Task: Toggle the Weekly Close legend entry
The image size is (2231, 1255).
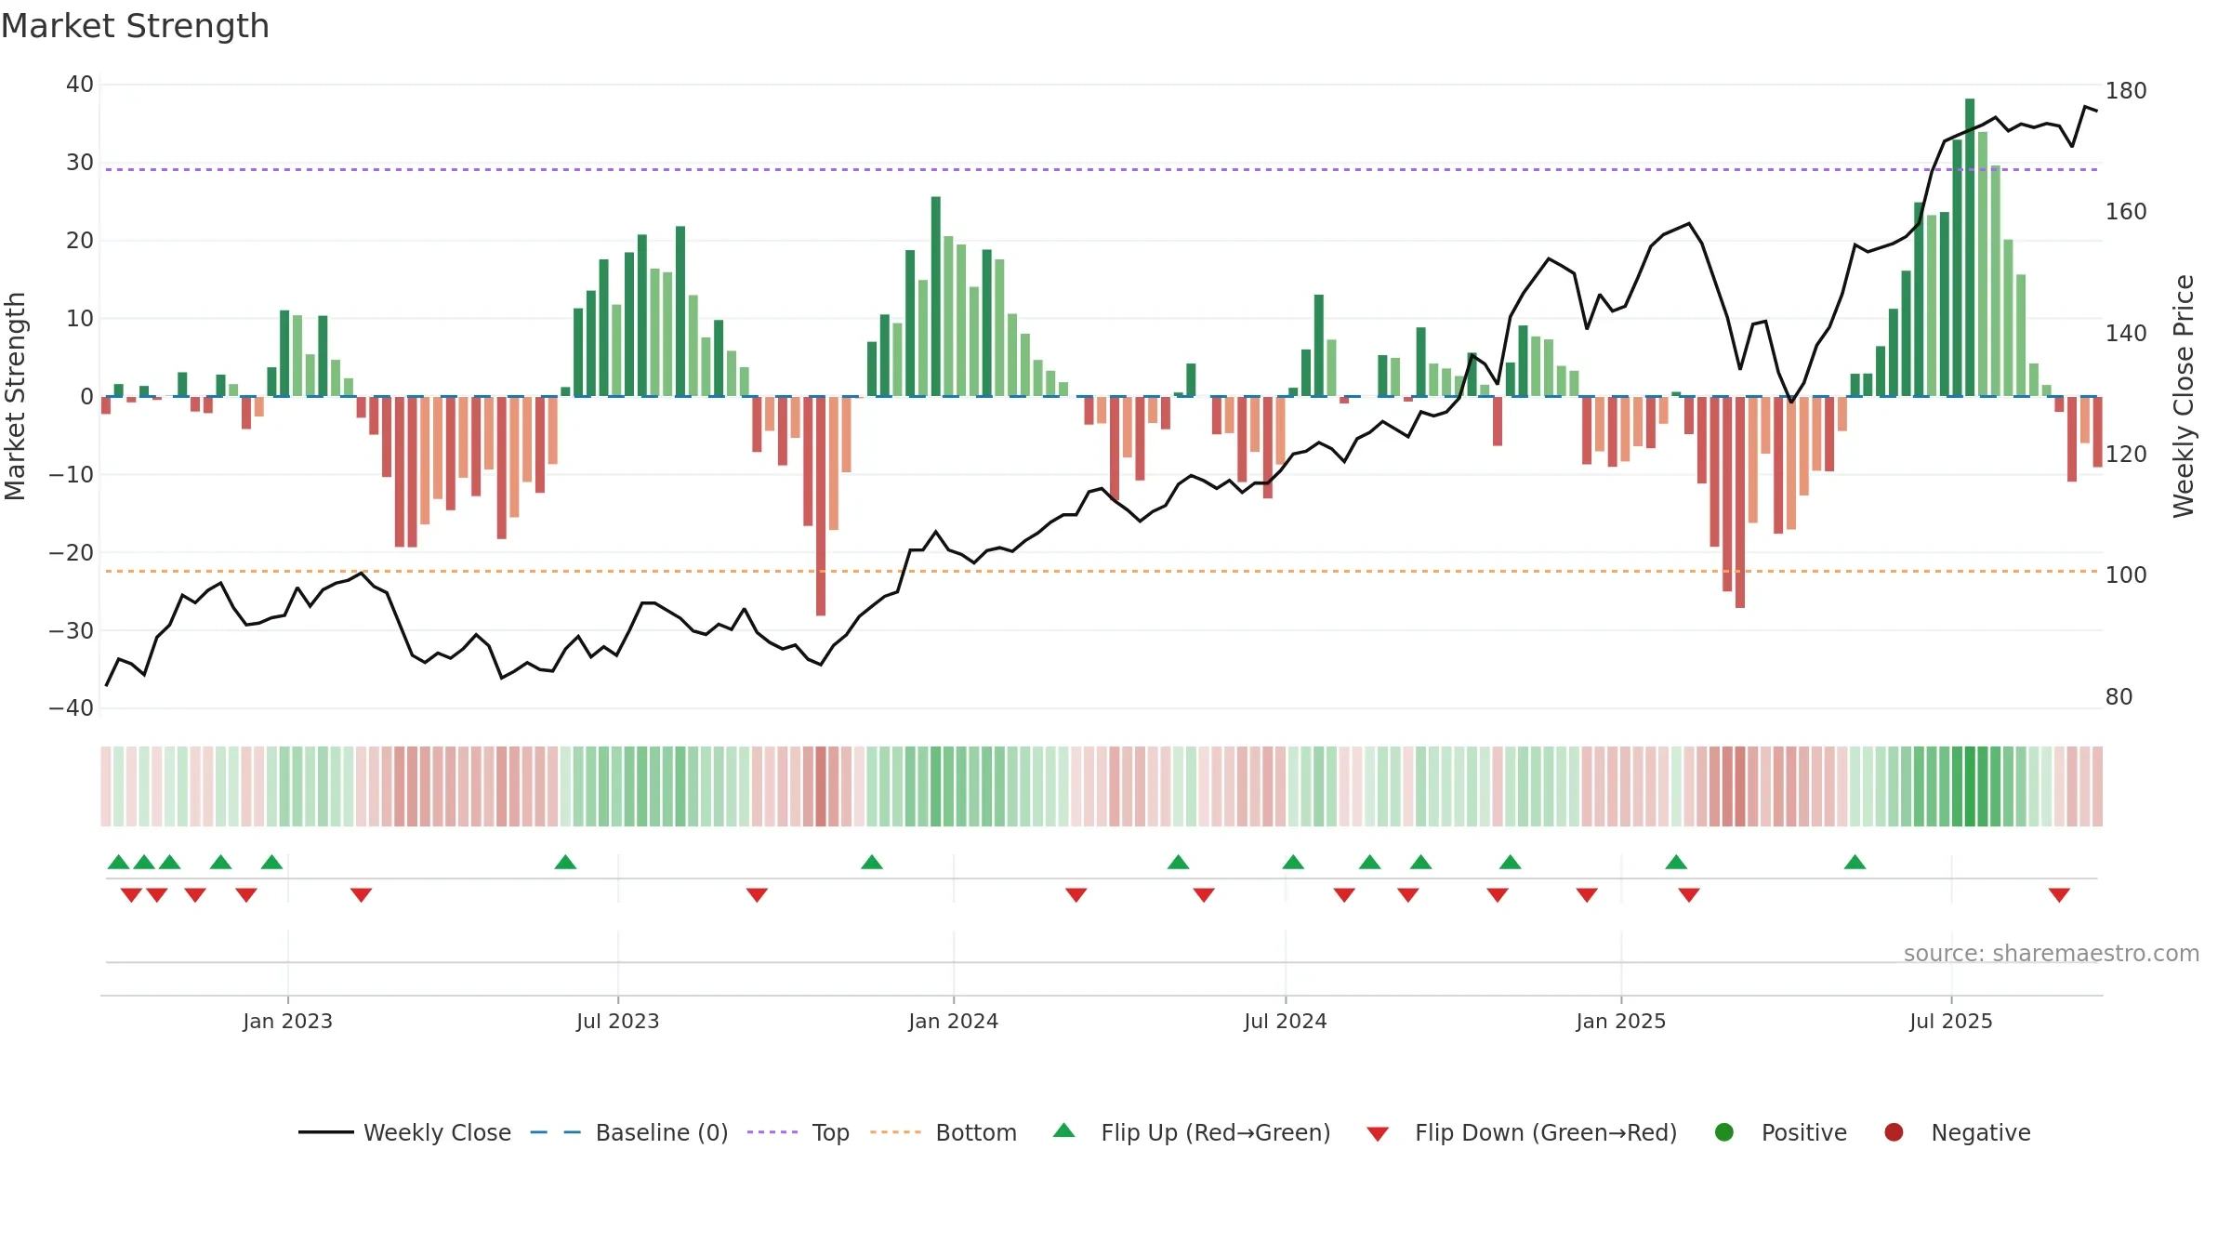Action: (x=404, y=1132)
